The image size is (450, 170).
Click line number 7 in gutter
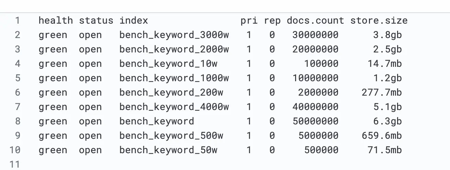pyautogui.click(x=18, y=107)
